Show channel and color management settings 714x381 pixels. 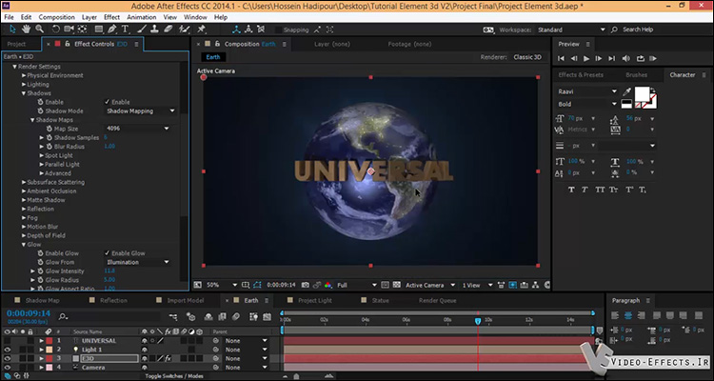(x=327, y=286)
